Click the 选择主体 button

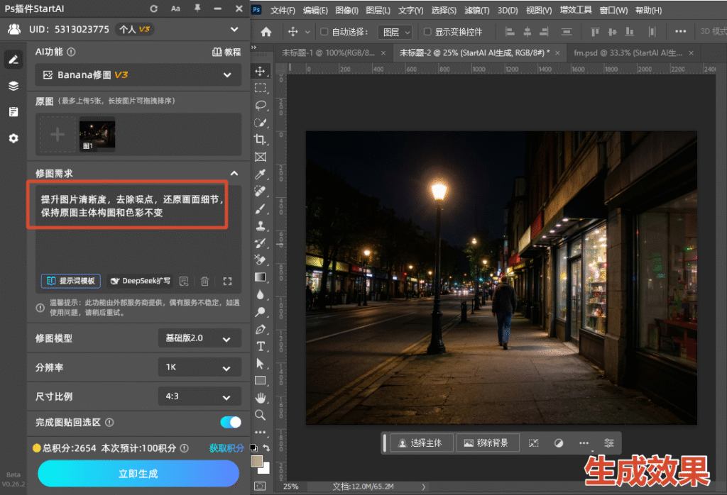click(x=421, y=443)
